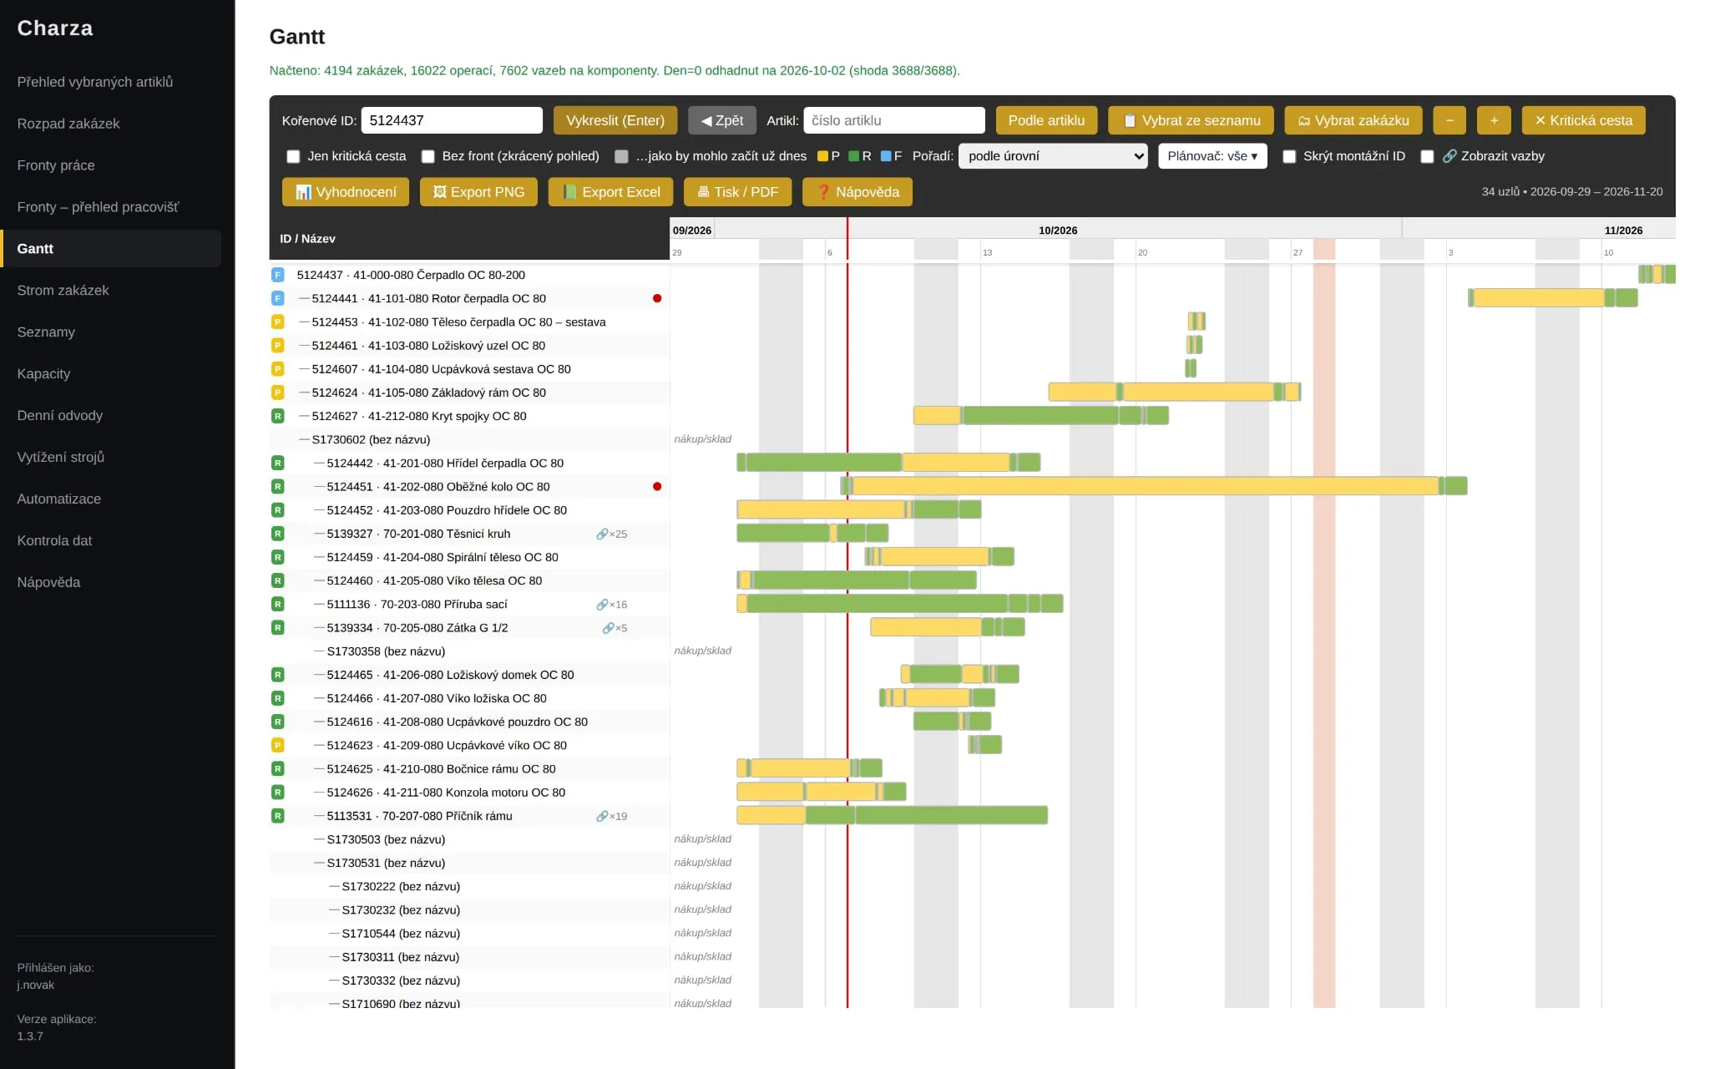Click the green R badge of 5124442 Hřídel čerpadla
1710x1069 pixels.
278,463
